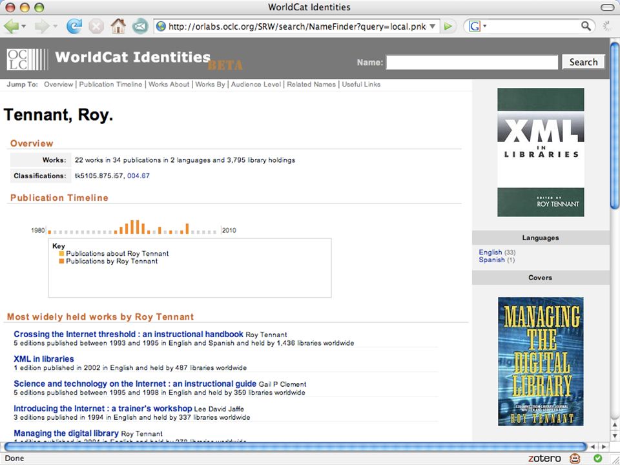The width and height of the screenshot is (620, 465).
Task: Click the Stop loading icon
Action: click(x=96, y=27)
